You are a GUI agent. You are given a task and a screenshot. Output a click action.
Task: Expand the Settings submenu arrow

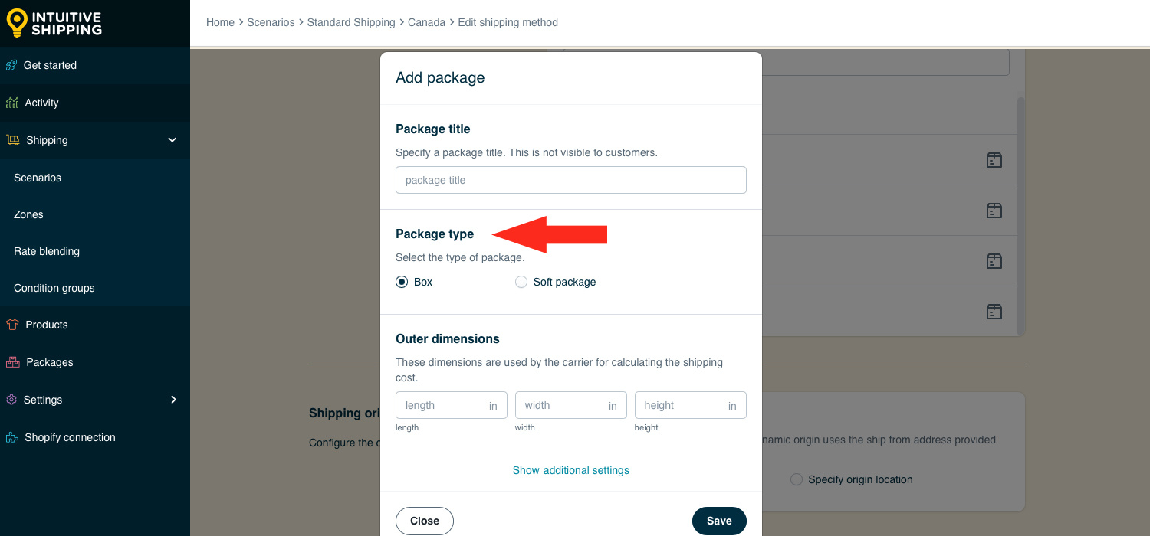[x=173, y=400]
